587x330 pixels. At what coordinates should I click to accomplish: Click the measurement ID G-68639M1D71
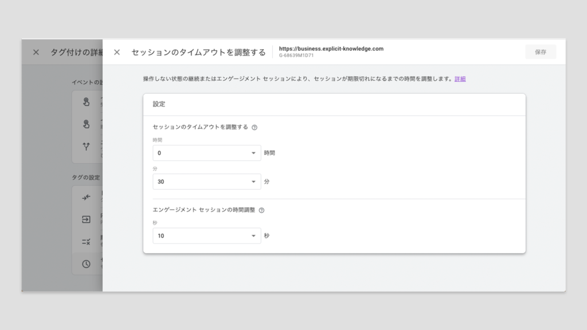pyautogui.click(x=296, y=56)
